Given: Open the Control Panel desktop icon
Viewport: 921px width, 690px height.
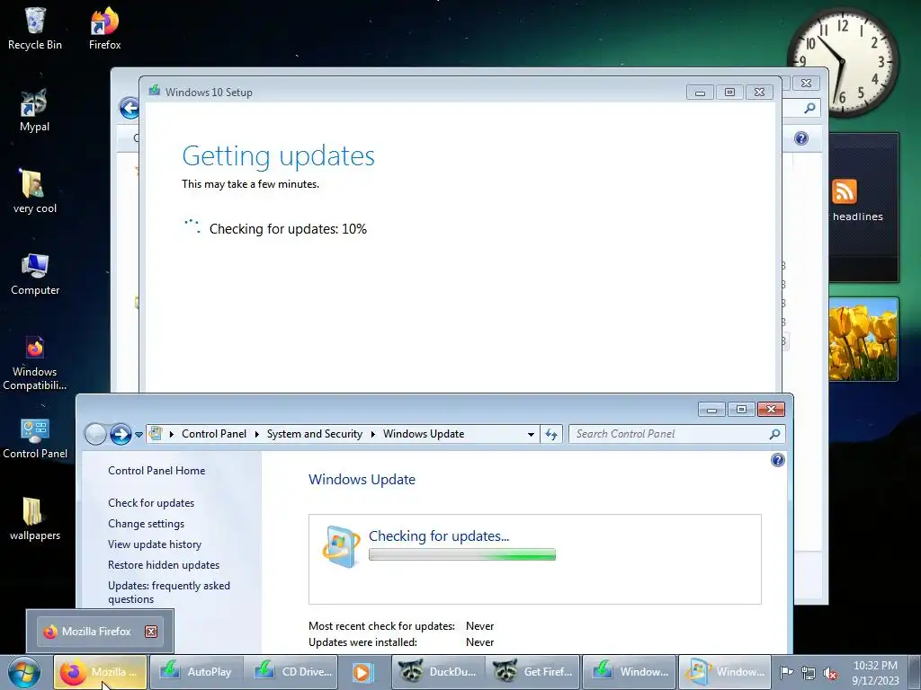Looking at the screenshot, I should tap(35, 438).
